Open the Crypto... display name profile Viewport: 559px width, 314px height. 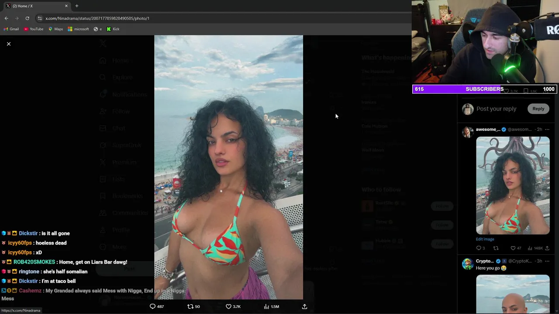coord(485,261)
